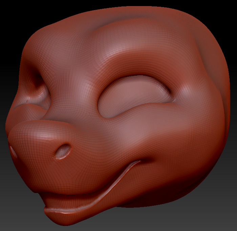Click the upturned corner of the mouth
Screen dimensions: 237x231
tap(136, 163)
